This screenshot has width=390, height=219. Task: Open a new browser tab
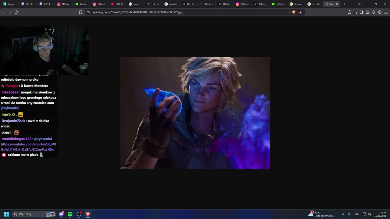pyautogui.click(x=344, y=4)
